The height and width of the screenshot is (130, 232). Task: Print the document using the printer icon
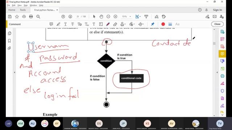pyautogui.click(x=31, y=17)
